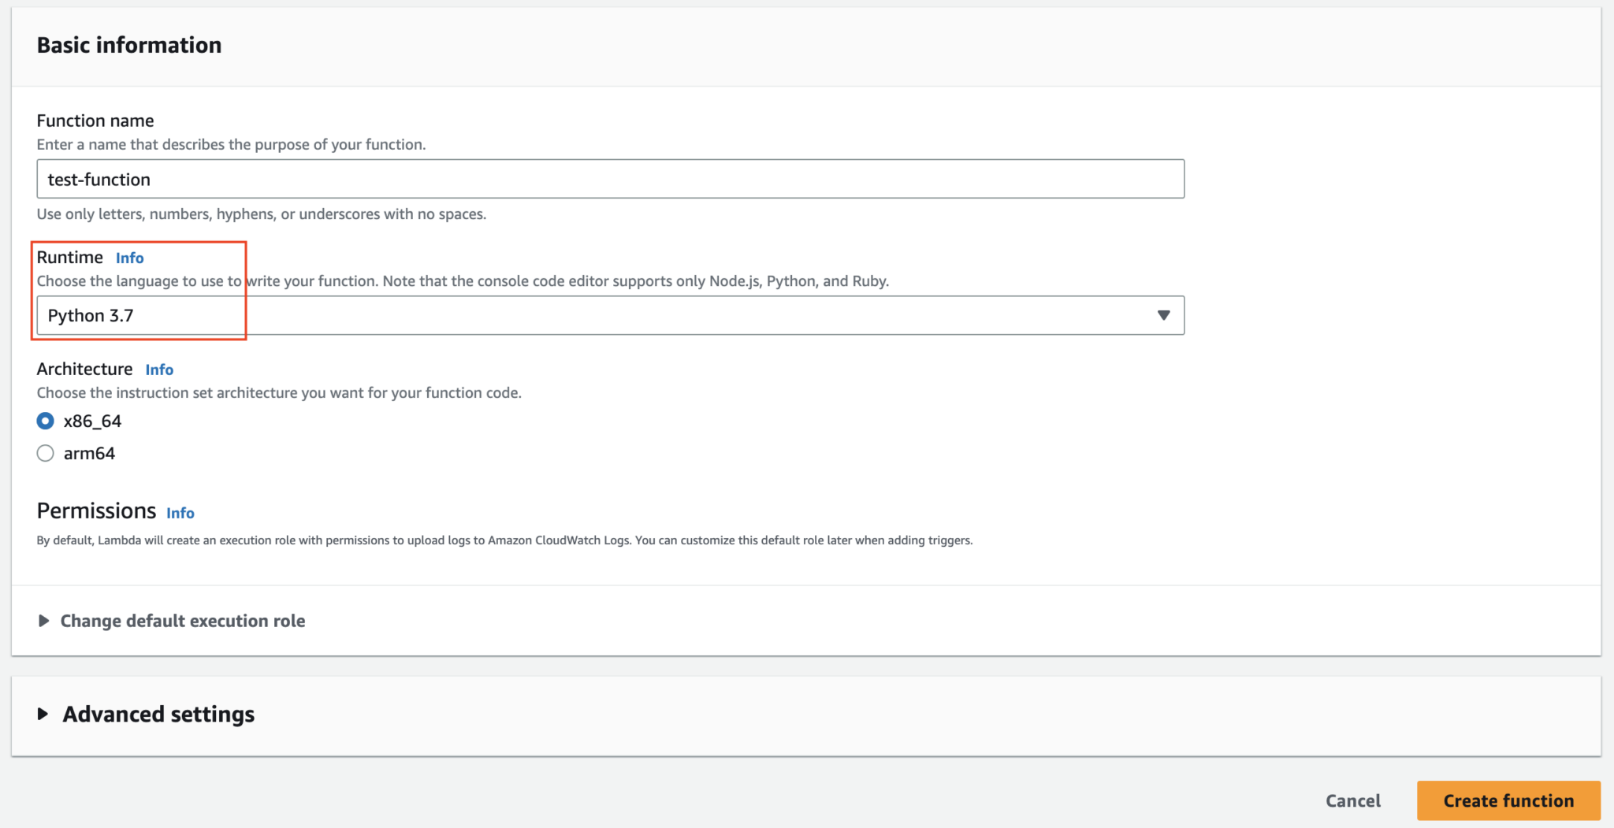
Task: Select the test-function name text
Action: point(98,179)
